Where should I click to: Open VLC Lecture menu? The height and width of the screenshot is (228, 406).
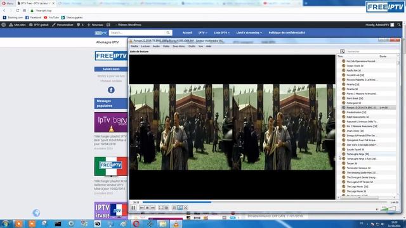click(x=145, y=46)
